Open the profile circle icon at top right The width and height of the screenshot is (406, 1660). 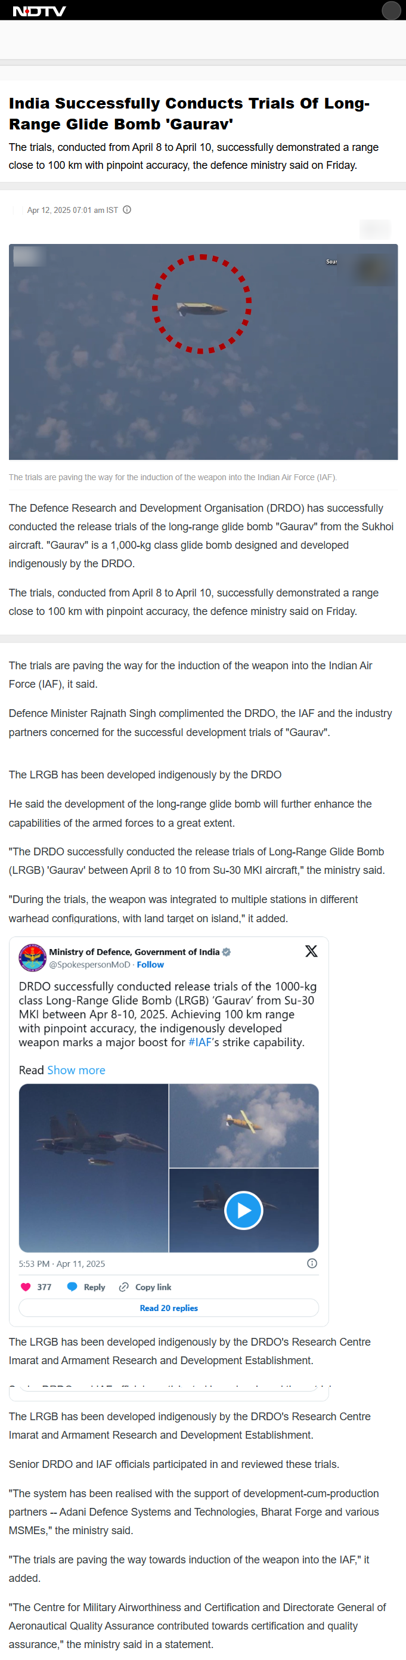click(x=390, y=10)
